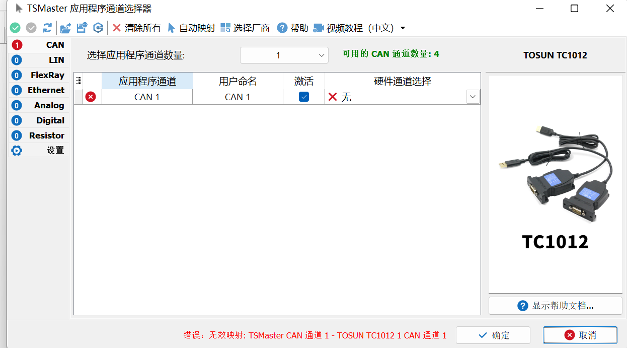Uncheck the 激活 checkbox for CAN 1
The image size is (627, 348).
pyautogui.click(x=304, y=97)
